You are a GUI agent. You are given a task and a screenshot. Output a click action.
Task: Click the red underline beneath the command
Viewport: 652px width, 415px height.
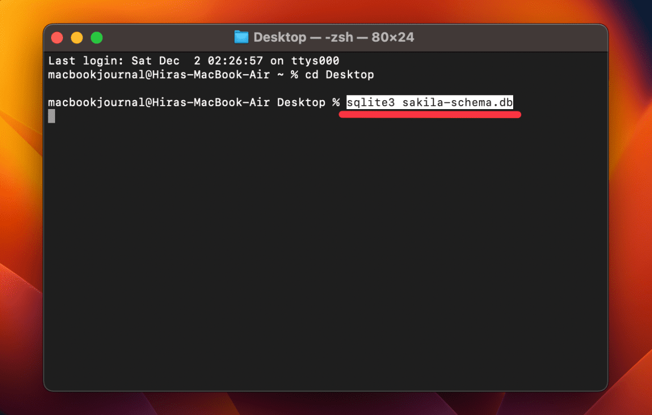[430, 114]
